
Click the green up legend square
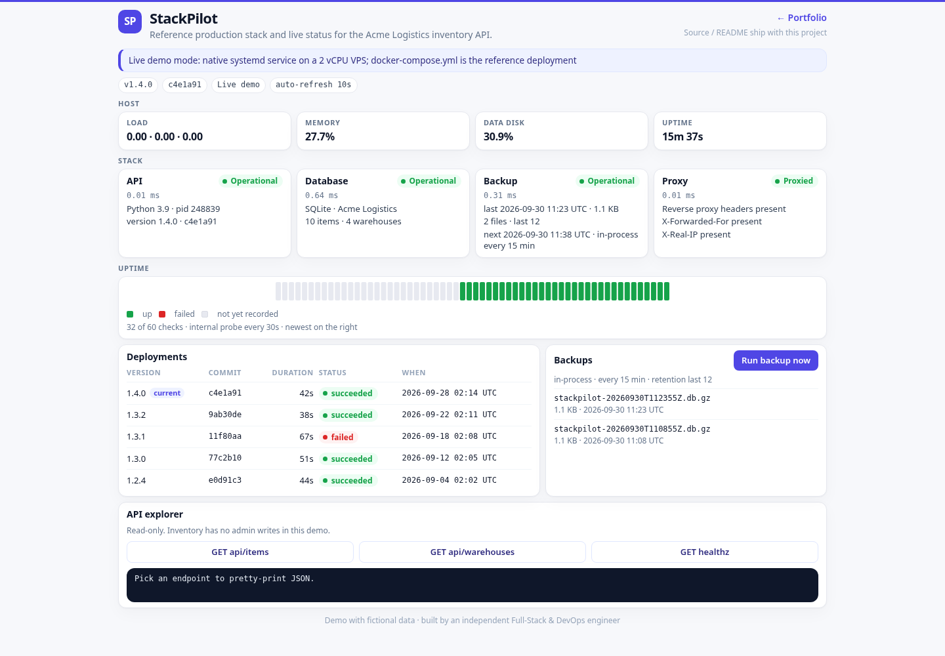(130, 314)
